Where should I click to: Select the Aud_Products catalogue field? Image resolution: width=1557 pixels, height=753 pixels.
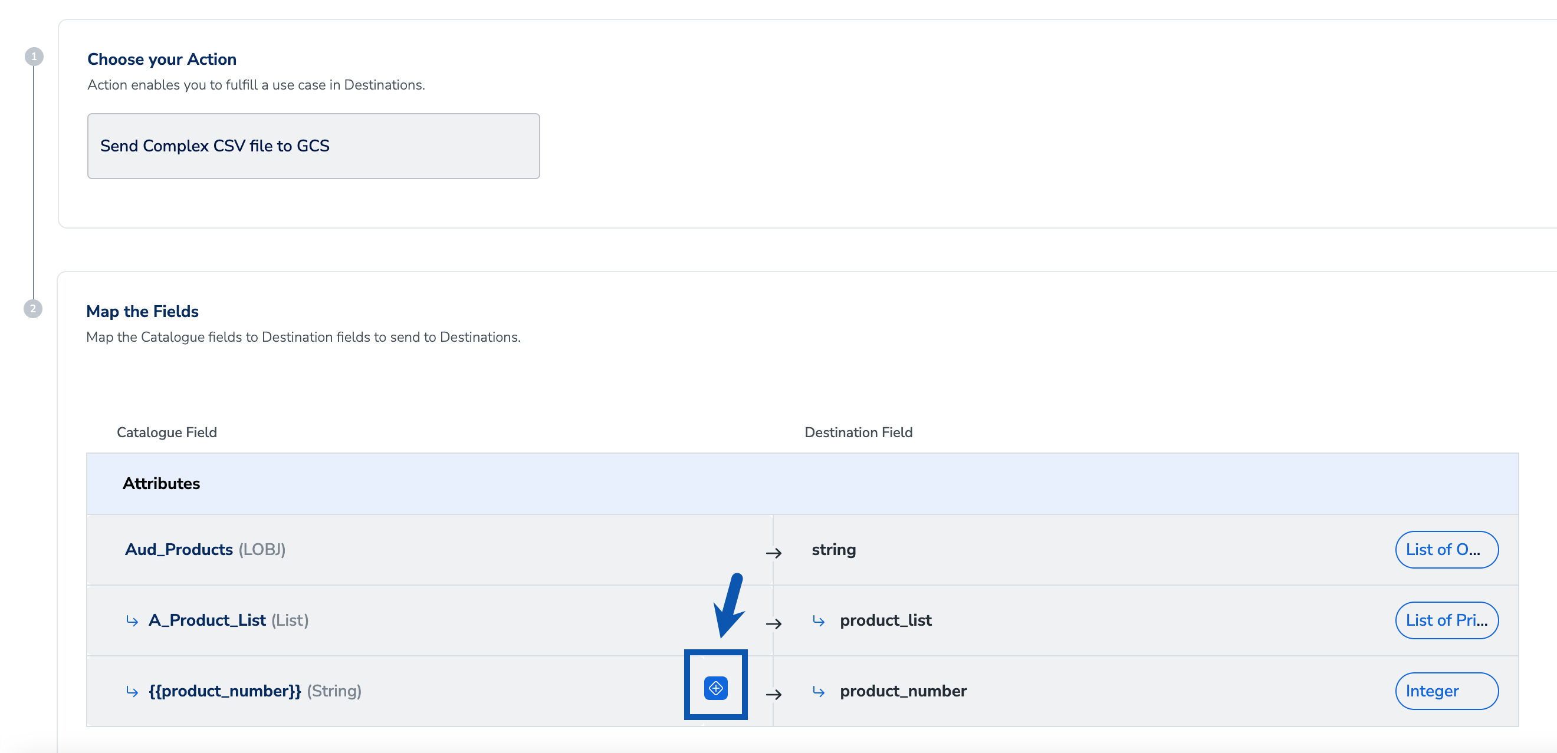click(179, 550)
